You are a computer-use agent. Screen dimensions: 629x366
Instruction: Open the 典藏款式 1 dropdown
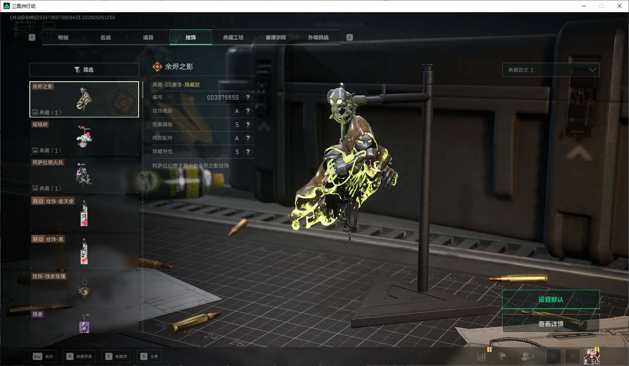551,70
